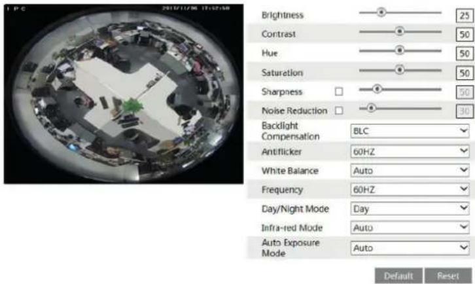
Task: Click the White Balance label
Action: click(x=290, y=171)
